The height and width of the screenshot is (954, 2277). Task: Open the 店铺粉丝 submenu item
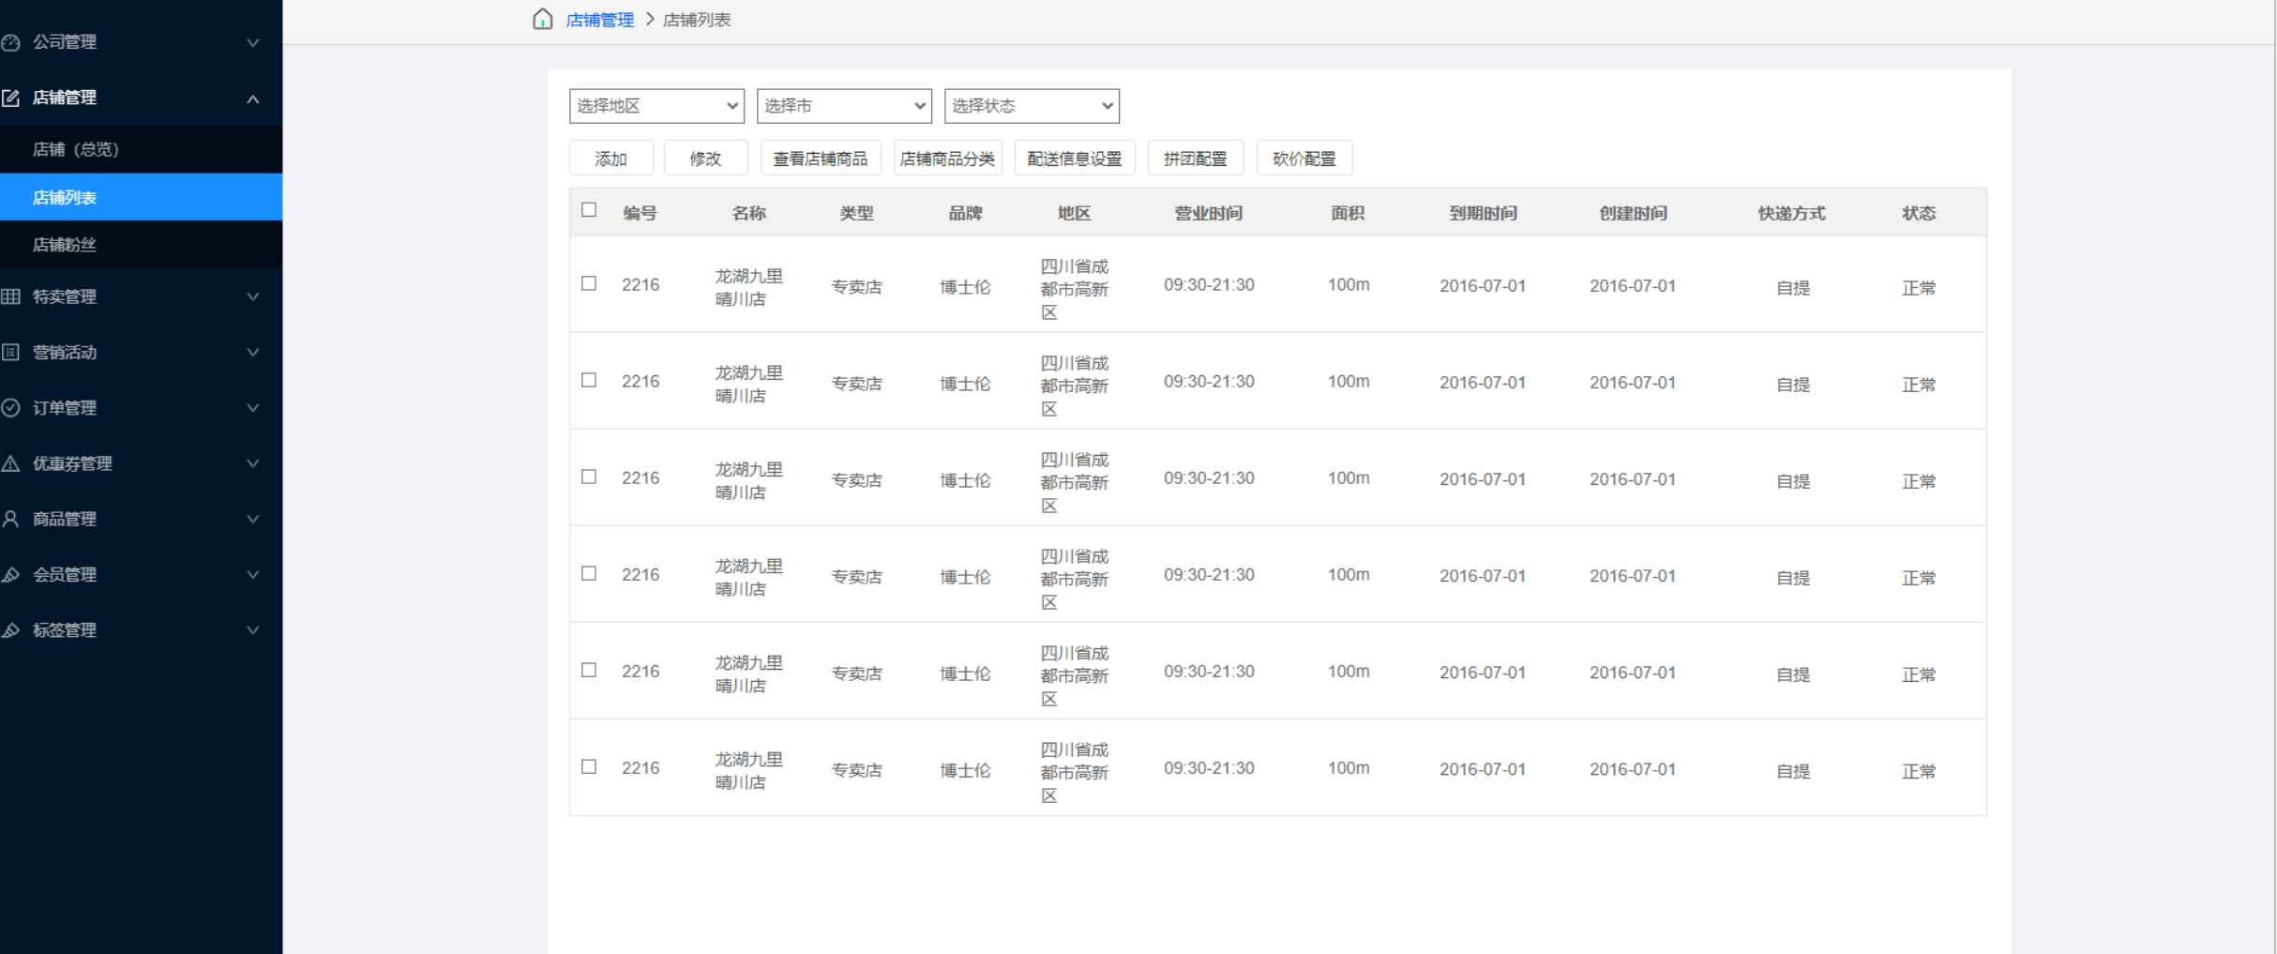141,245
